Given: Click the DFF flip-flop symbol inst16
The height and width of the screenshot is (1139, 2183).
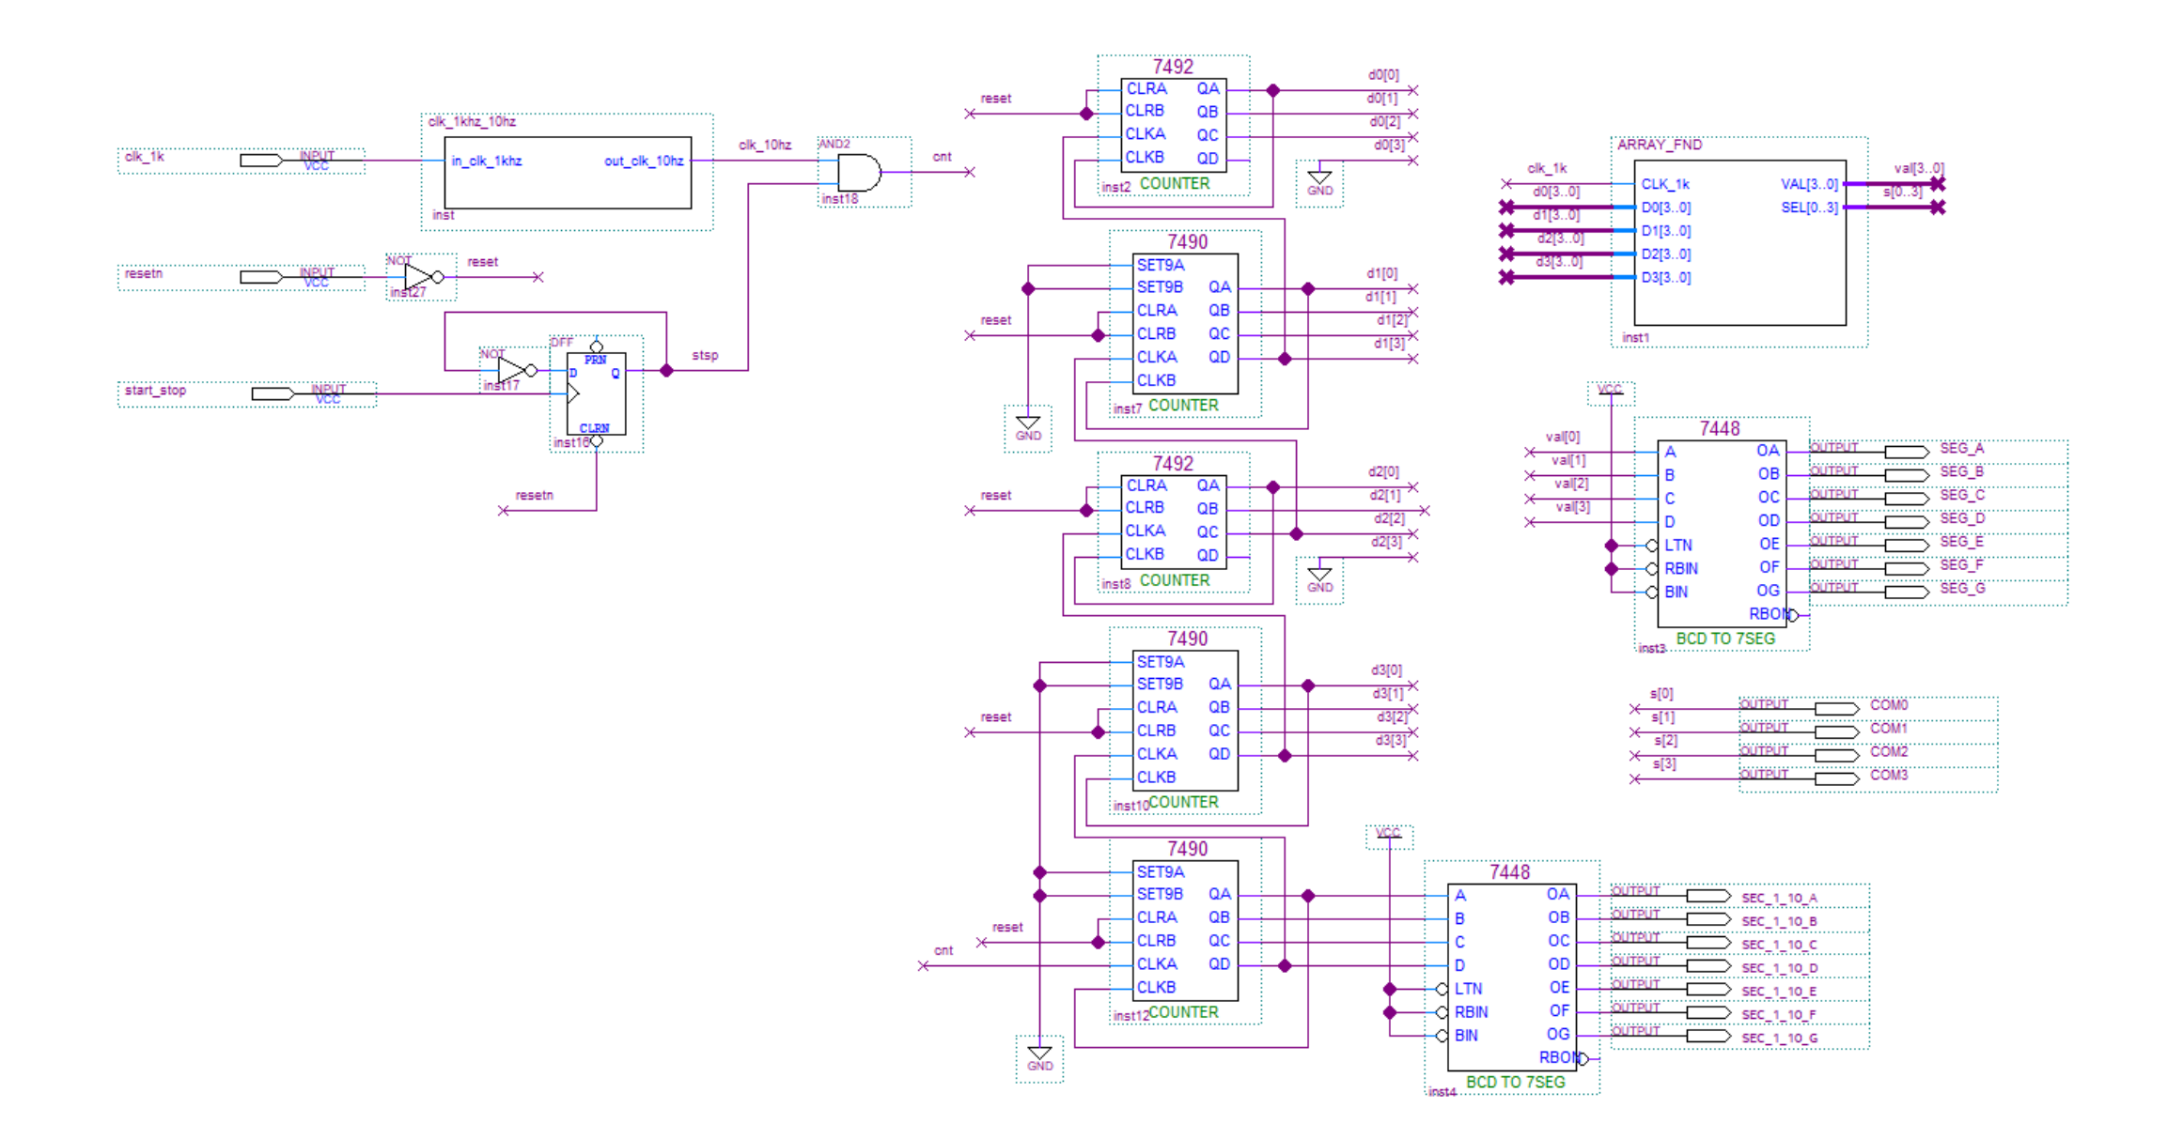Looking at the screenshot, I should (596, 394).
